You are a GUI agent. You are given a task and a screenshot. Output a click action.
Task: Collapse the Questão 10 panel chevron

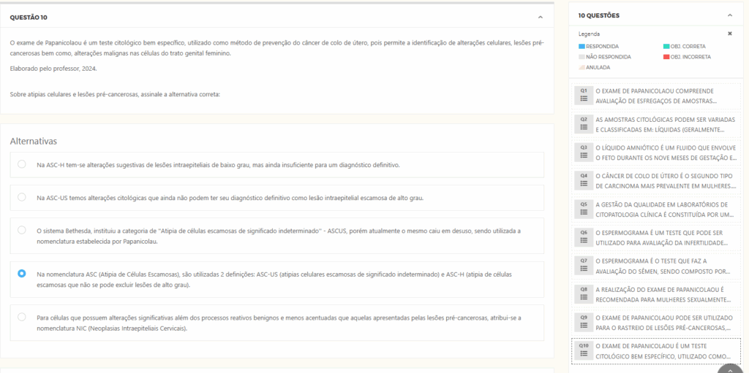[540, 17]
